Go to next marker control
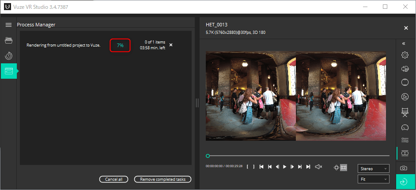Screen dimensions: 416x190 pyautogui.click(x=300, y=167)
